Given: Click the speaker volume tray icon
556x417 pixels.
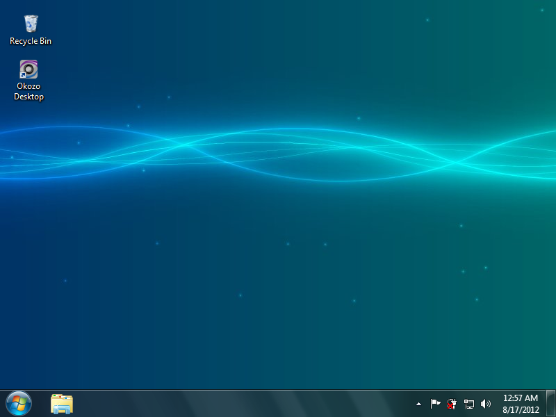Looking at the screenshot, I should pos(485,404).
